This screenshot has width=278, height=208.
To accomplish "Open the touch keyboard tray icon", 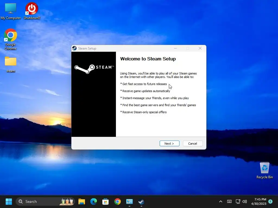I will pyautogui.click(x=229, y=201).
